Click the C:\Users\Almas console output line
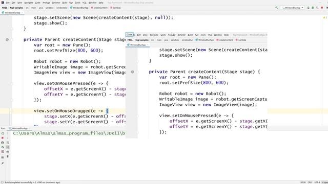 69,133
